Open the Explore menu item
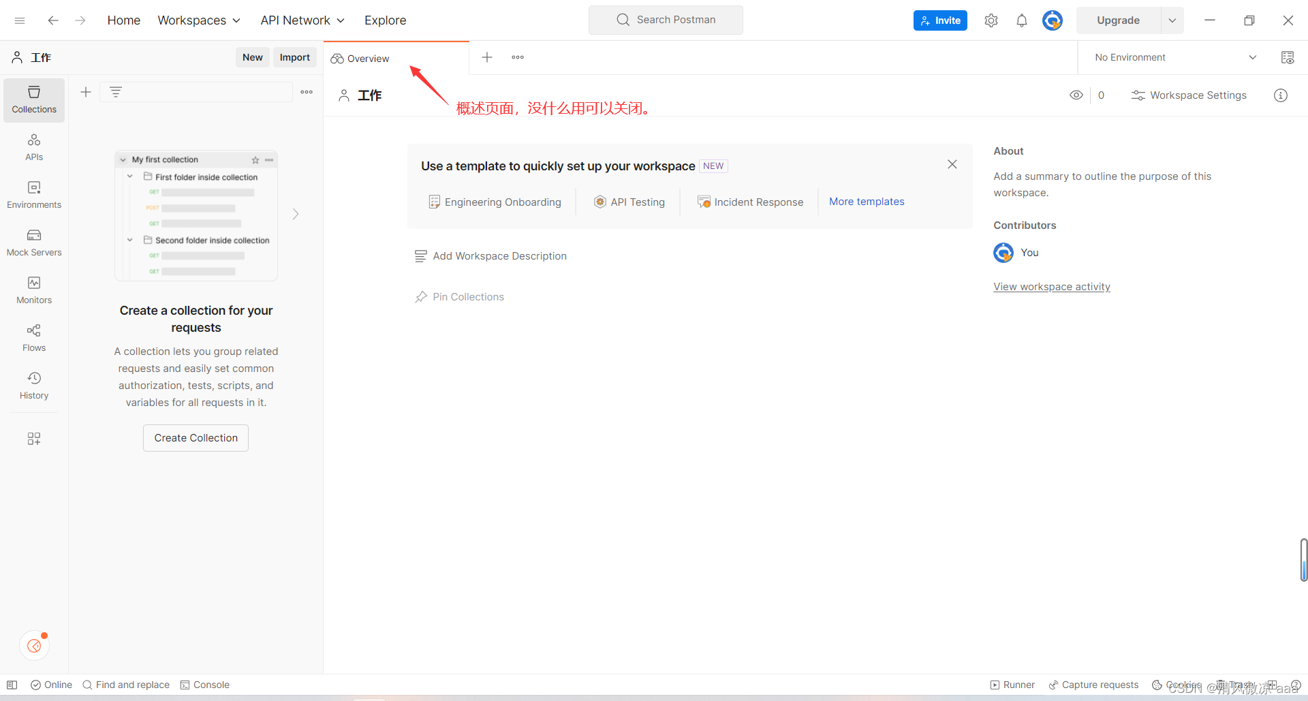The width and height of the screenshot is (1308, 701). coord(386,20)
